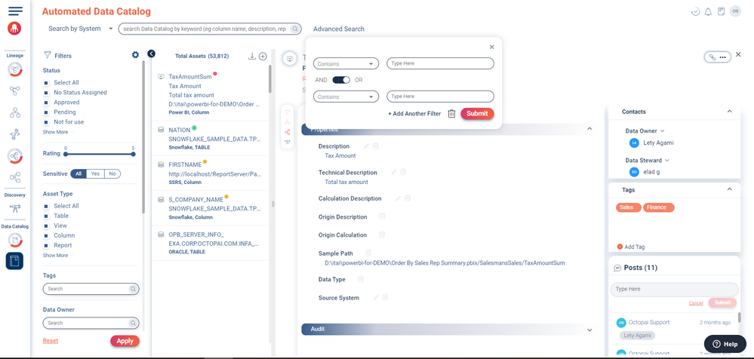Open the code lineage icon in sidebar
754x359 pixels.
15,134
